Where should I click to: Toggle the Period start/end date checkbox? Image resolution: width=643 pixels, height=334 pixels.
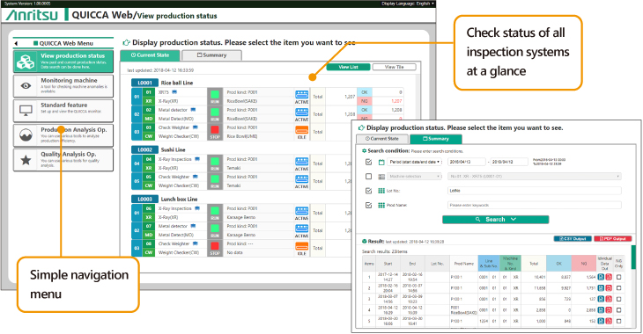coord(369,162)
